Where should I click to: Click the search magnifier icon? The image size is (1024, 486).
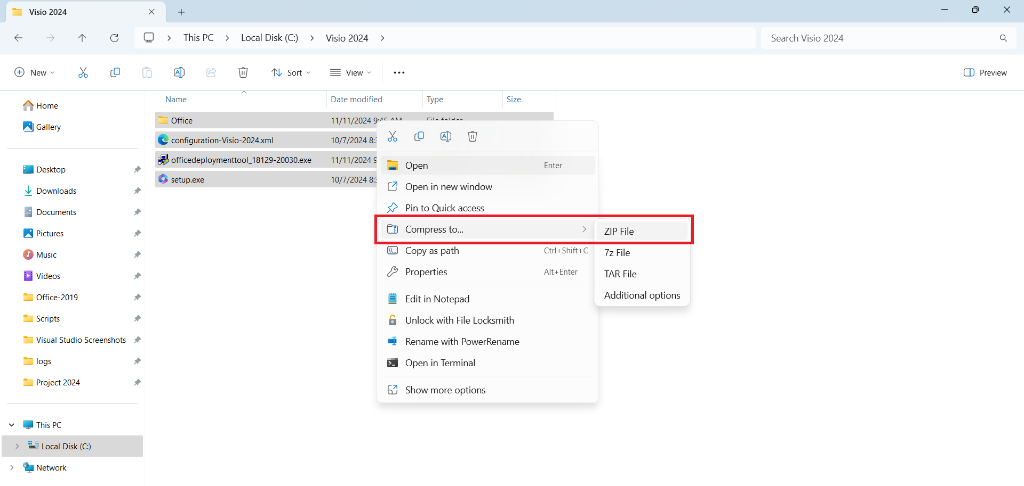click(1003, 38)
